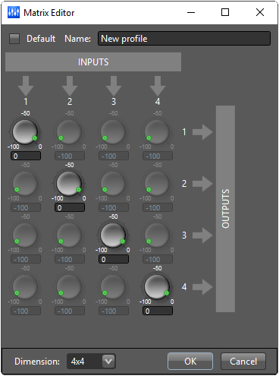This screenshot has height=376, width=279.
Task: Click the knob for input 1 output 4
Action: [x=25, y=287]
